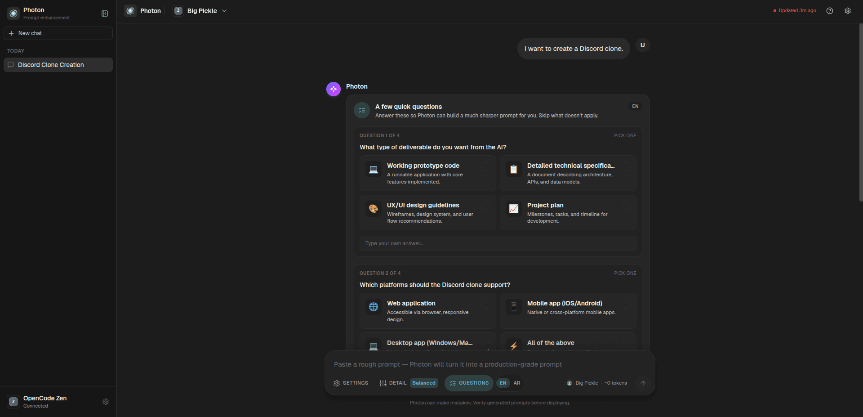Image resolution: width=863 pixels, height=417 pixels.
Task: Click the 'I want to create a Discord clone.' message
Action: (x=574, y=49)
